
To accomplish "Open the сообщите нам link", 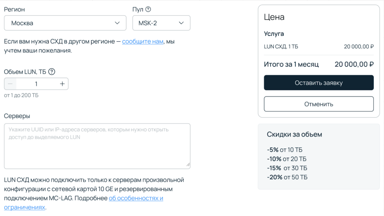I will tap(143, 41).
